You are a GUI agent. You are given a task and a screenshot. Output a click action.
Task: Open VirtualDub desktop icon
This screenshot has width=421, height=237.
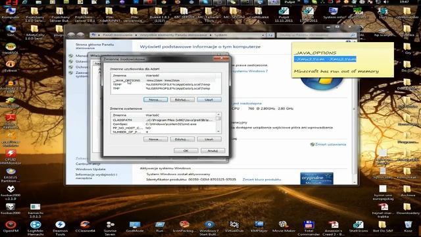tap(234, 226)
